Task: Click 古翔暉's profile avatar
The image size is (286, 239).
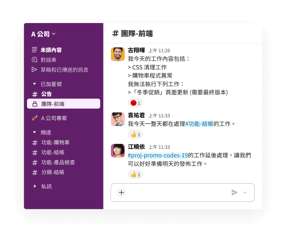Action: point(118,54)
